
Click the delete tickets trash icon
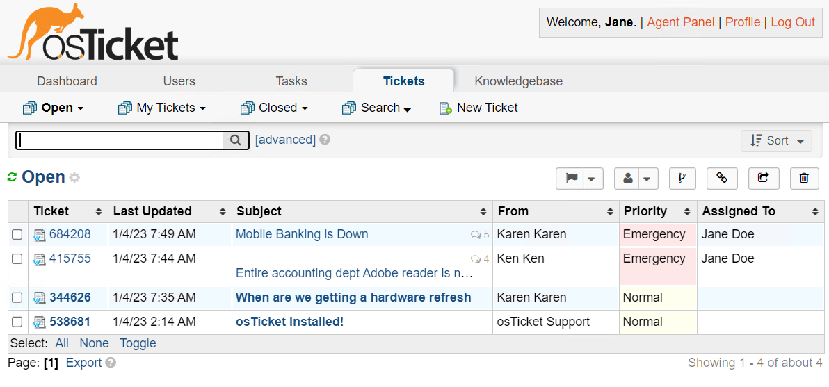click(804, 179)
